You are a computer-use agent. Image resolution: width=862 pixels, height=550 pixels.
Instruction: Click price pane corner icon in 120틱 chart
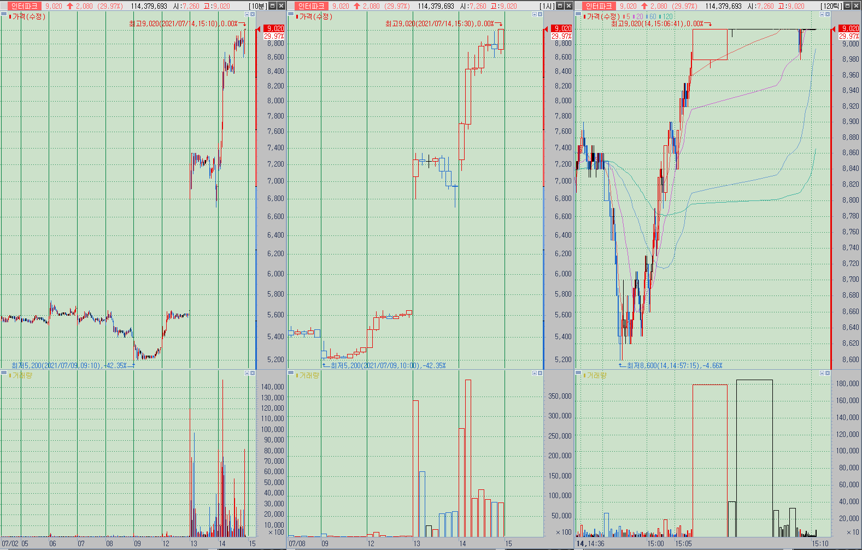pos(578,14)
